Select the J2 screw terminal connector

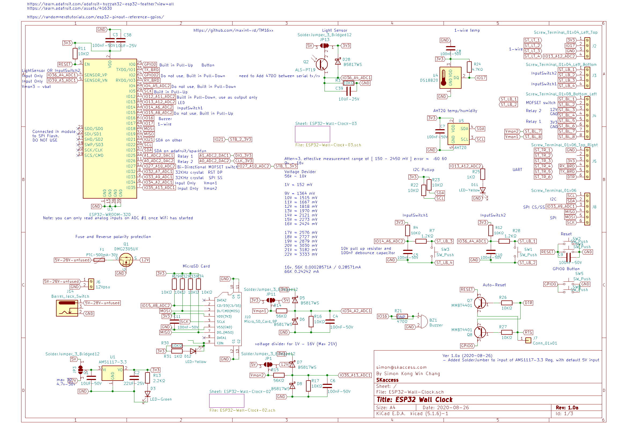(x=587, y=48)
